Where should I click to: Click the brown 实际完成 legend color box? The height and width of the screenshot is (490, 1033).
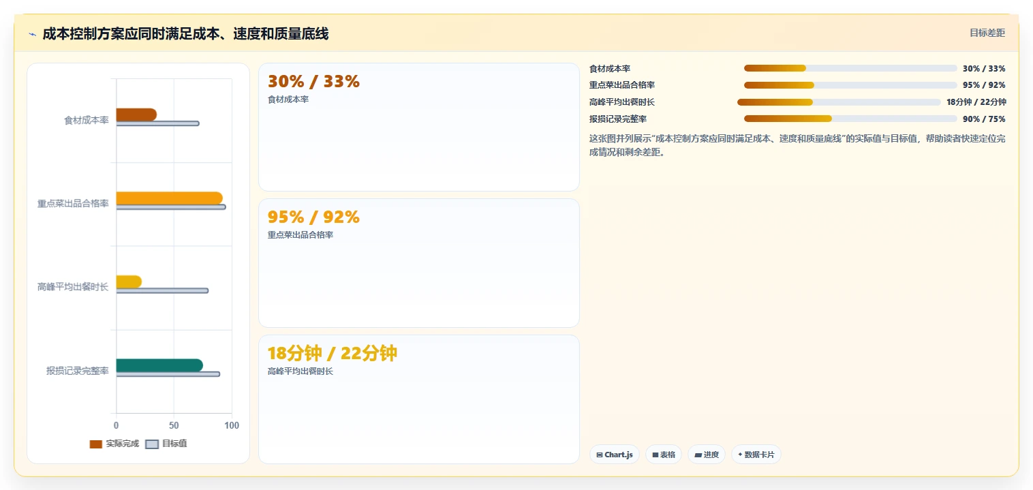pos(96,444)
